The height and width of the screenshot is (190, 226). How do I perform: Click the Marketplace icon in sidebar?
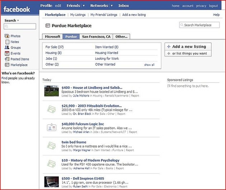[7, 65]
